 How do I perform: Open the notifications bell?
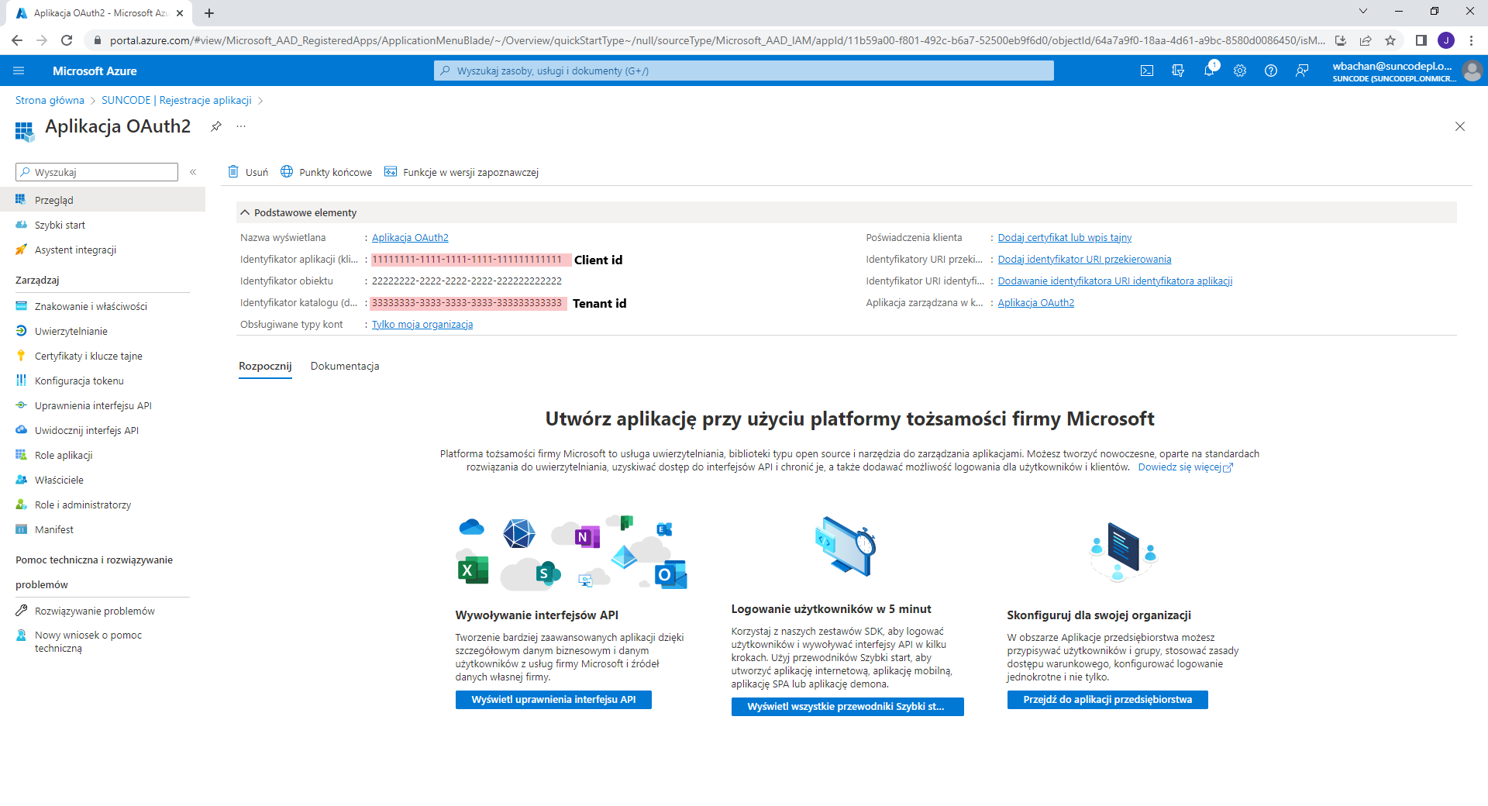pos(1209,71)
